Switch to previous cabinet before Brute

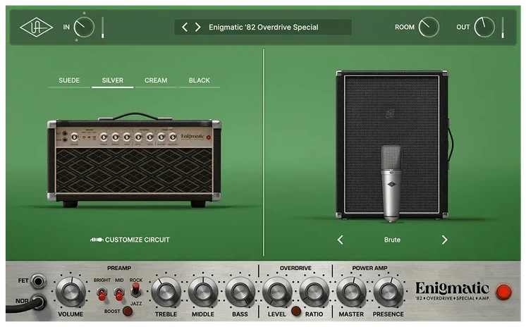tap(340, 240)
